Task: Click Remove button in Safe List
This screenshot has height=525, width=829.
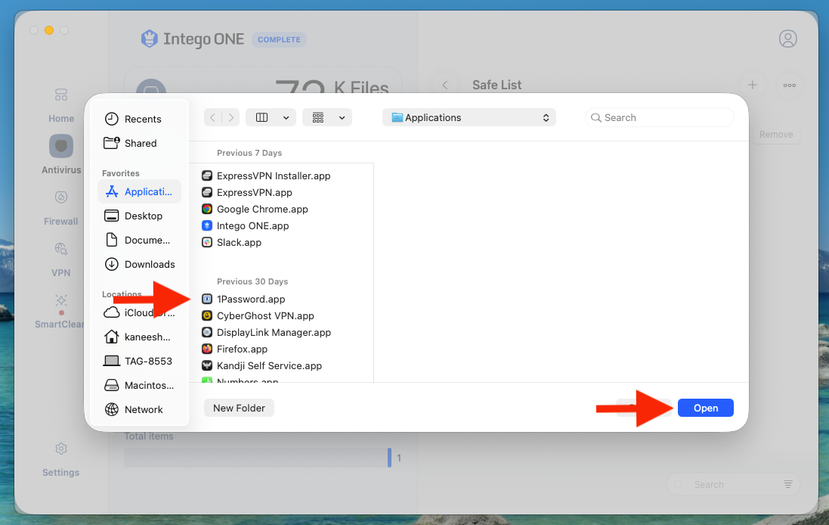Action: click(775, 135)
